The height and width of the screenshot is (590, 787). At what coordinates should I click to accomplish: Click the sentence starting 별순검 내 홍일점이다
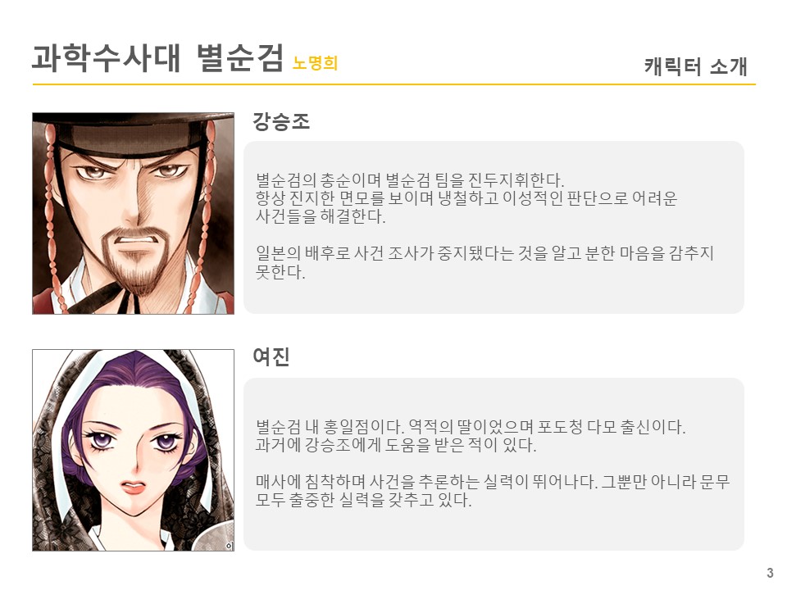[x=330, y=427]
